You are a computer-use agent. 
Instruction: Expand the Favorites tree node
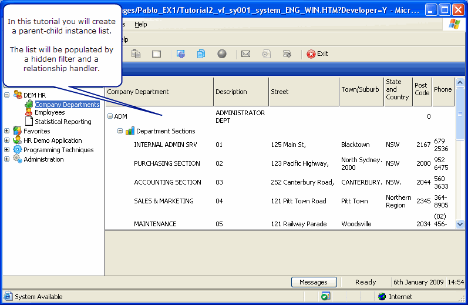coord(7,131)
